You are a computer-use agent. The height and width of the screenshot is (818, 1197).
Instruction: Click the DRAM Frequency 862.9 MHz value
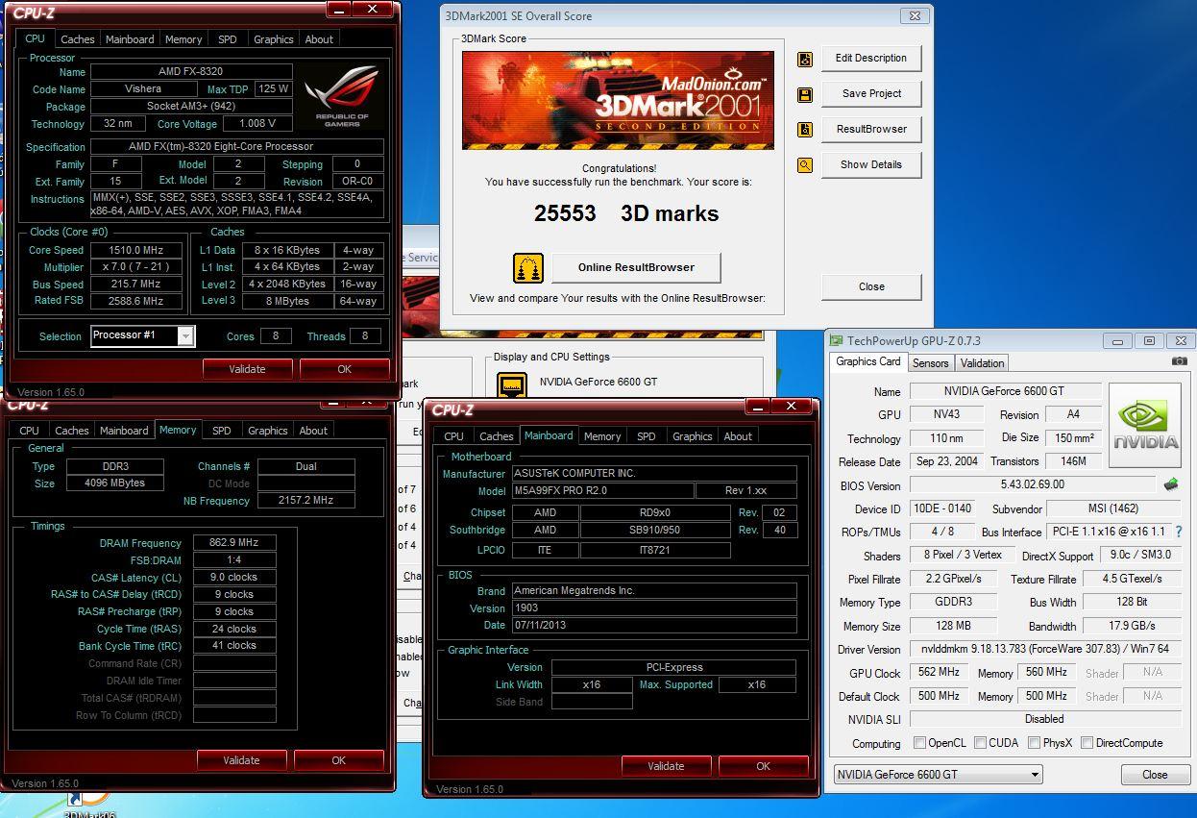point(234,543)
